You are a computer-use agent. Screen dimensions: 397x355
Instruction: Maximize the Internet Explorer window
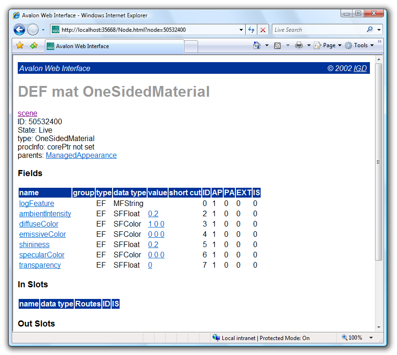(x=358, y=13)
